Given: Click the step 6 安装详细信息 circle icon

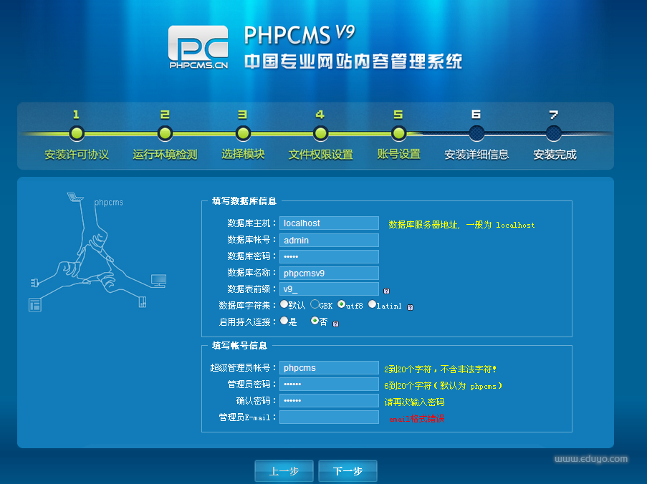Looking at the screenshot, I should coord(476,133).
